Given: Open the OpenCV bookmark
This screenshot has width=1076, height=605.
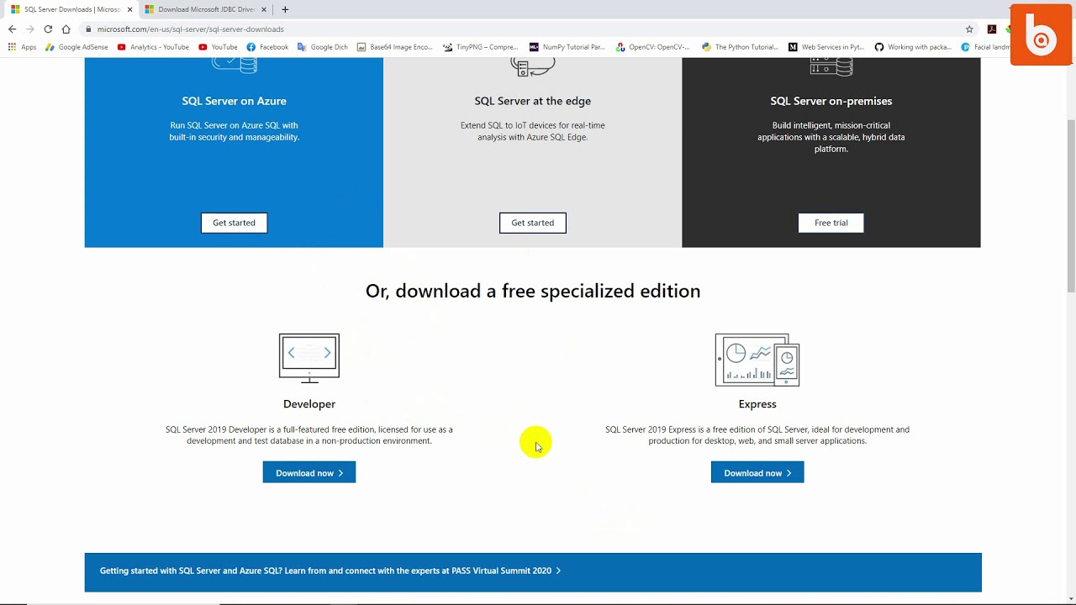Looking at the screenshot, I should 653,47.
